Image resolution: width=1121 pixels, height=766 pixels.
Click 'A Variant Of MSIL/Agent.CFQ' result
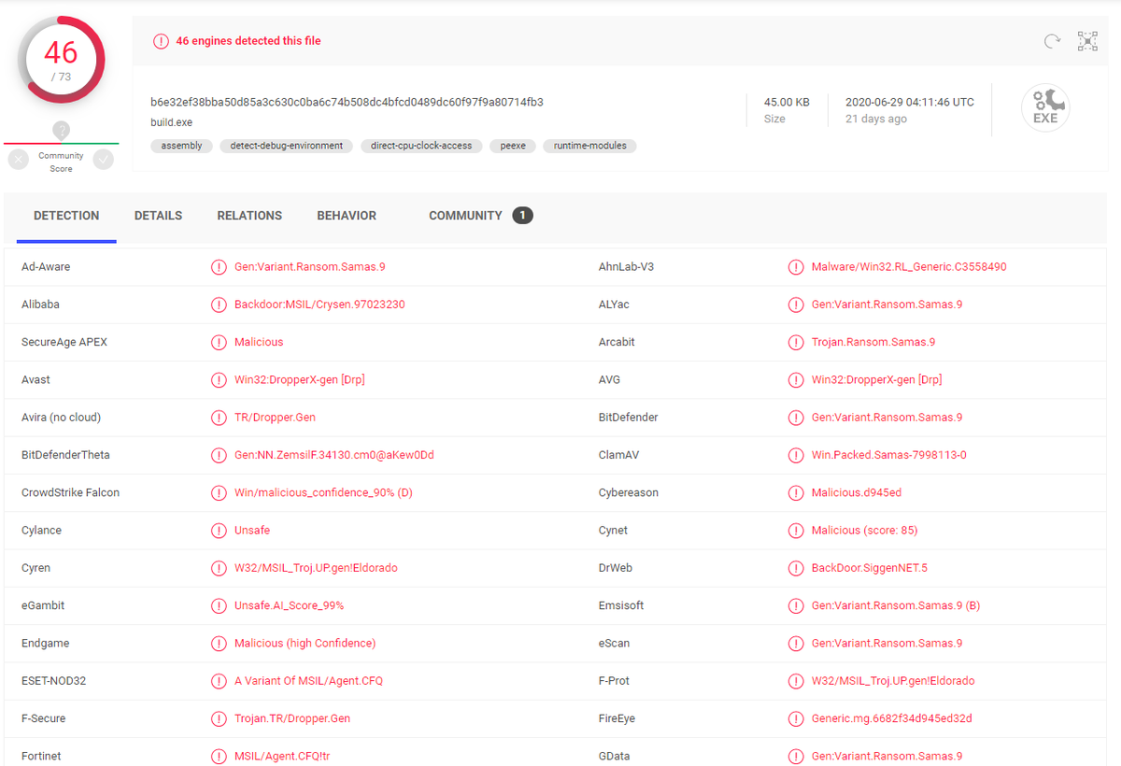308,681
